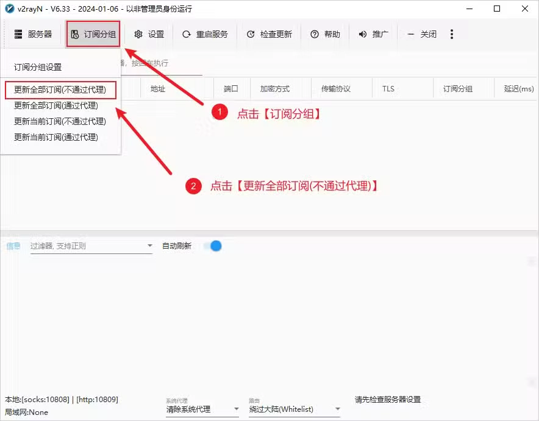Open the vertical three-dot overflow menu
This screenshot has height=421, width=539.
point(452,34)
